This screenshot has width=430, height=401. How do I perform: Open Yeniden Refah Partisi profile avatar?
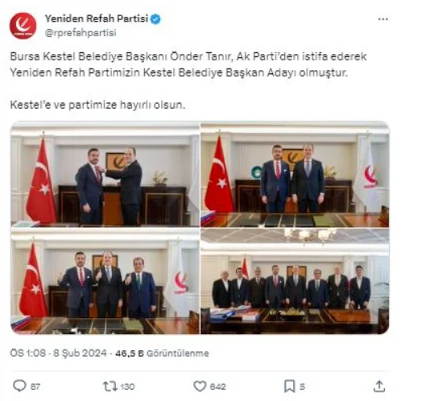(23, 26)
